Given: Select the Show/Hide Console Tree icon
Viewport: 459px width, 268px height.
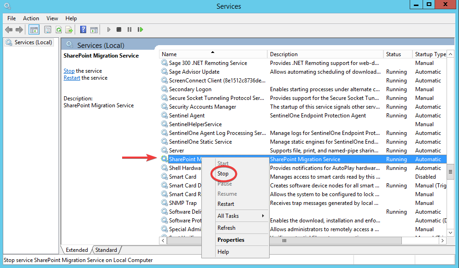Looking at the screenshot, I should coord(34,29).
